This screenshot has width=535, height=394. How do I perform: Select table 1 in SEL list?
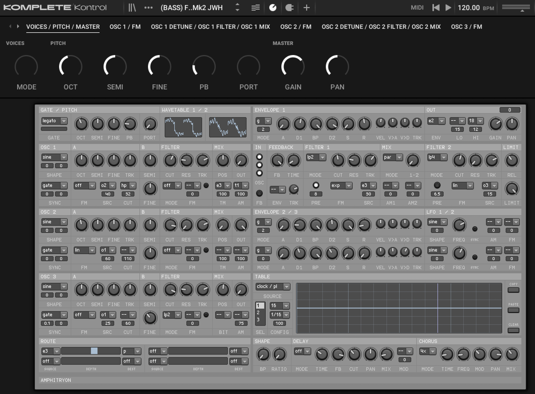260,306
